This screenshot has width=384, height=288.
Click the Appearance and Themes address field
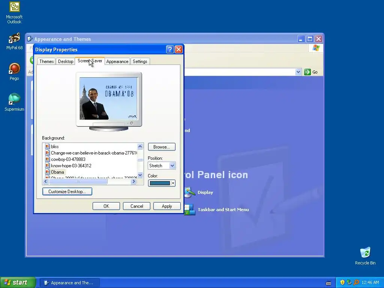tap(239, 72)
